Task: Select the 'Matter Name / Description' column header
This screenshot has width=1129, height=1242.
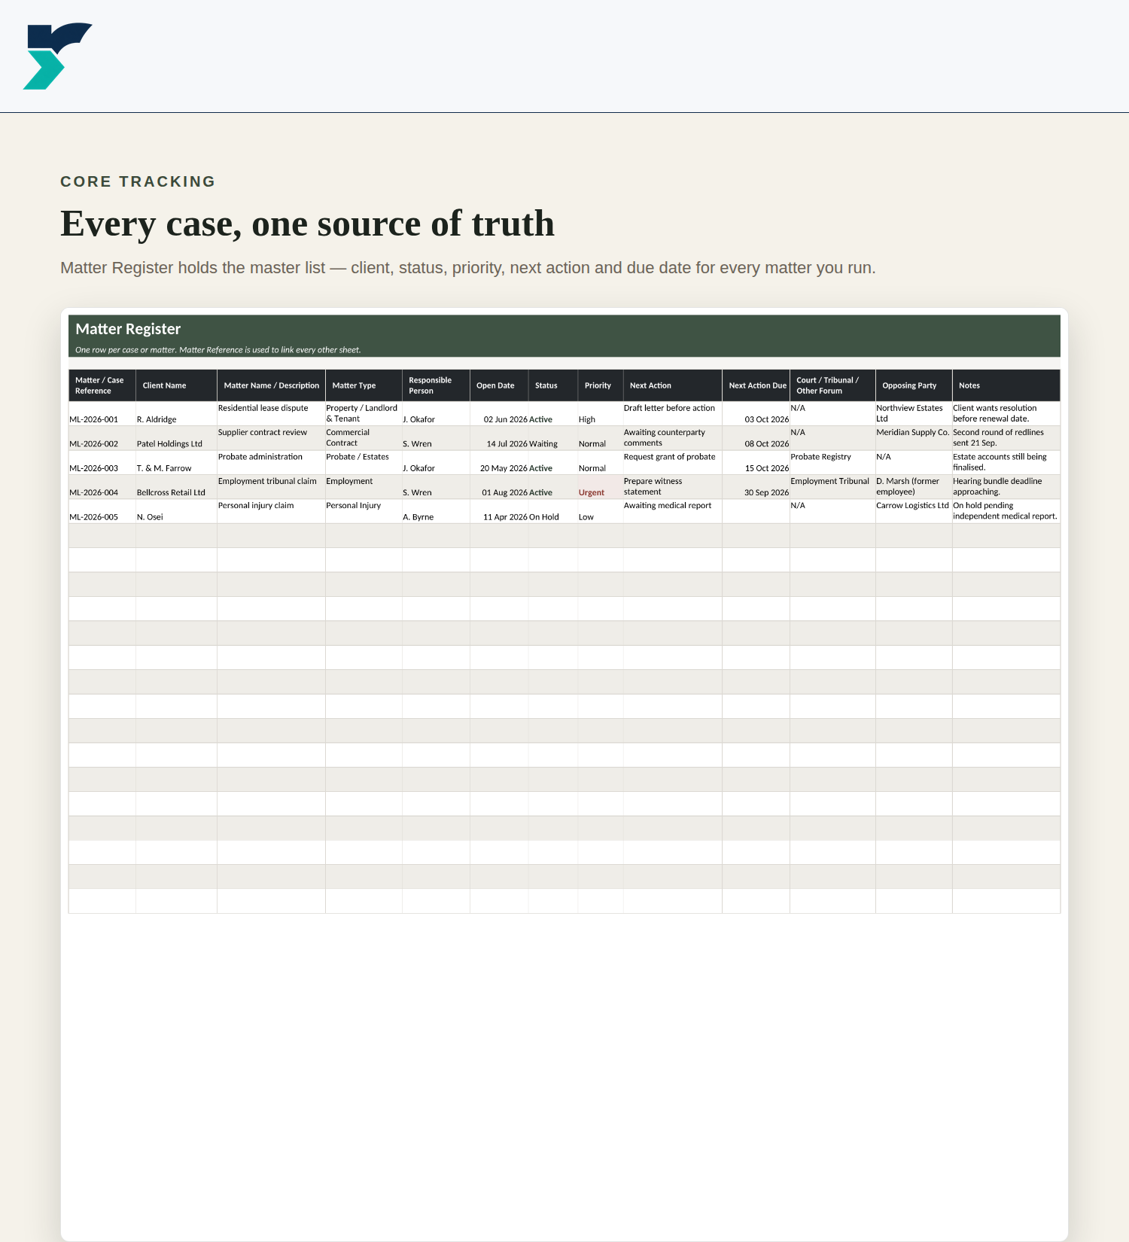Action: point(271,385)
